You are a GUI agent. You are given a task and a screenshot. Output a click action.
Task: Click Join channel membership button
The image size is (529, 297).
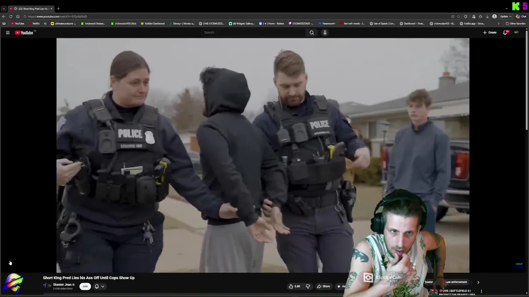pyautogui.click(x=85, y=286)
